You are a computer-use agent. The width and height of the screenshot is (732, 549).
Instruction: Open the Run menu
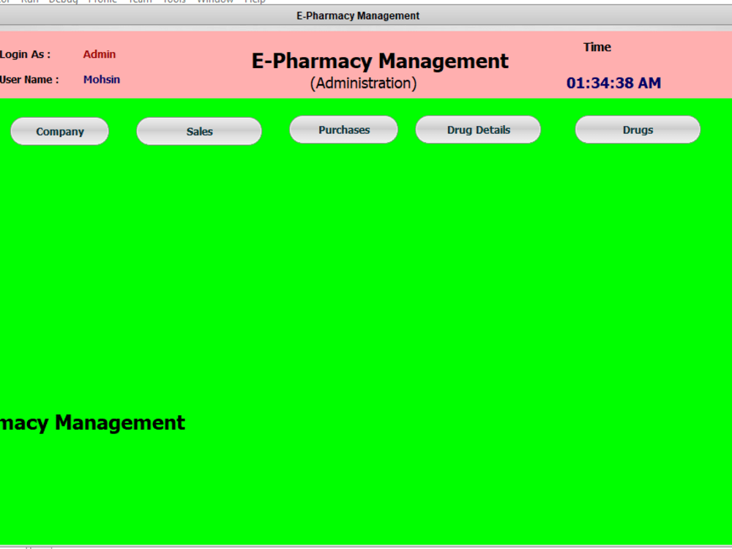pyautogui.click(x=30, y=1)
